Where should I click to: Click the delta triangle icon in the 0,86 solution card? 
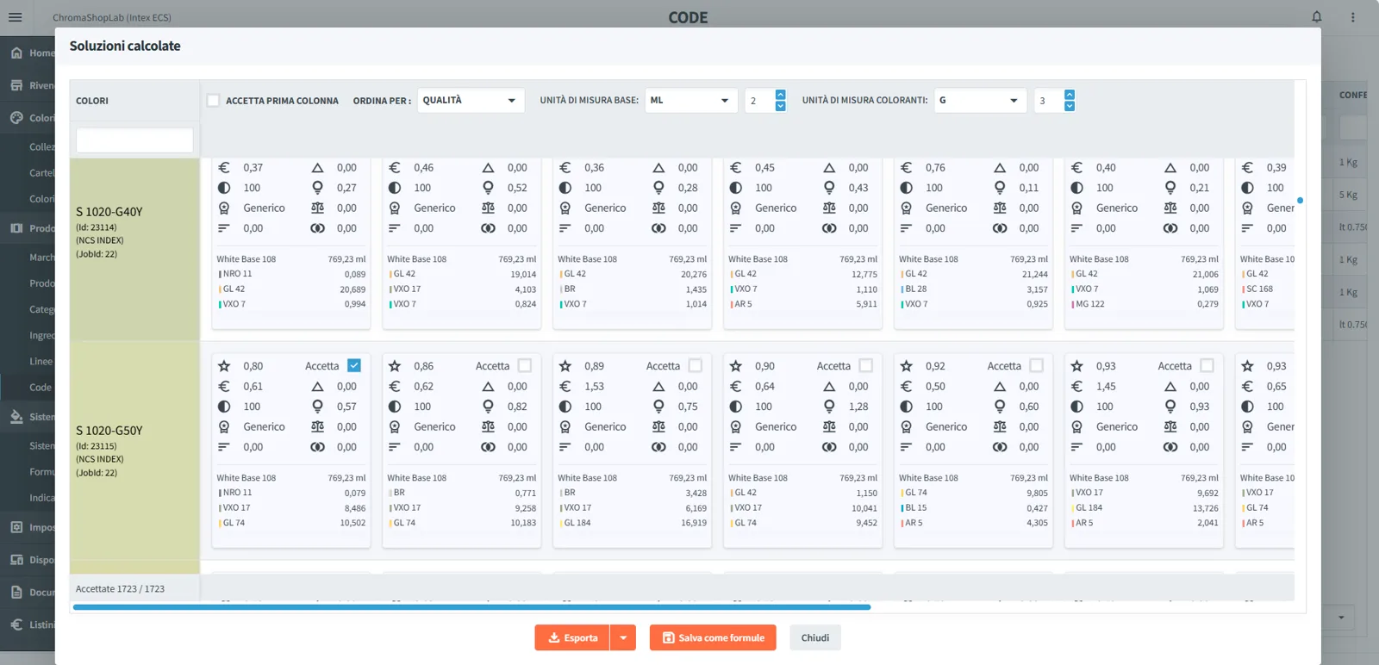pos(488,387)
